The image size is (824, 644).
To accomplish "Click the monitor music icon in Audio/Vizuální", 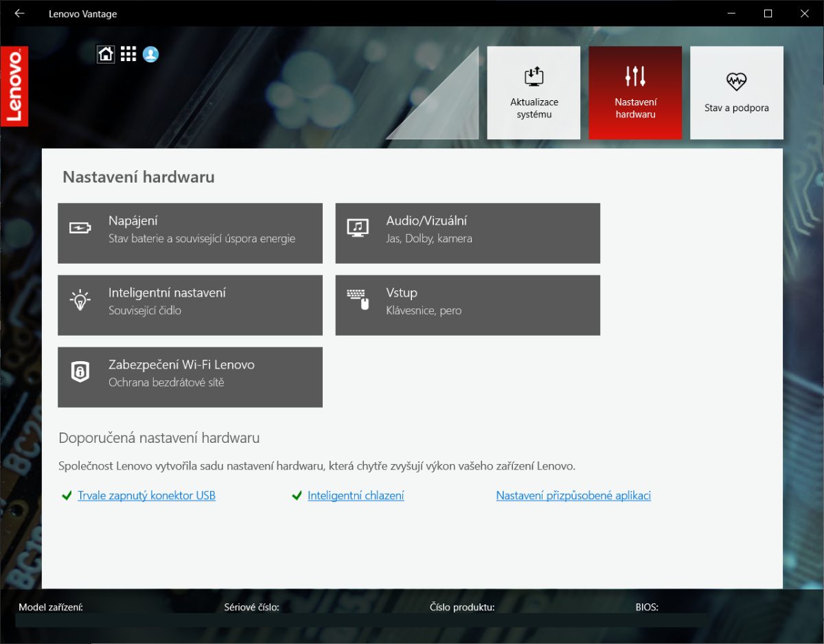I will 358,228.
